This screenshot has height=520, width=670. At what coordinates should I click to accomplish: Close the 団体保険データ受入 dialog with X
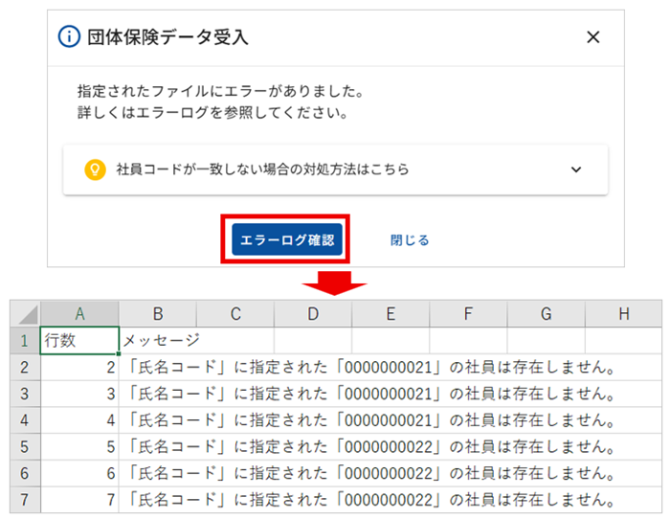pos(593,37)
